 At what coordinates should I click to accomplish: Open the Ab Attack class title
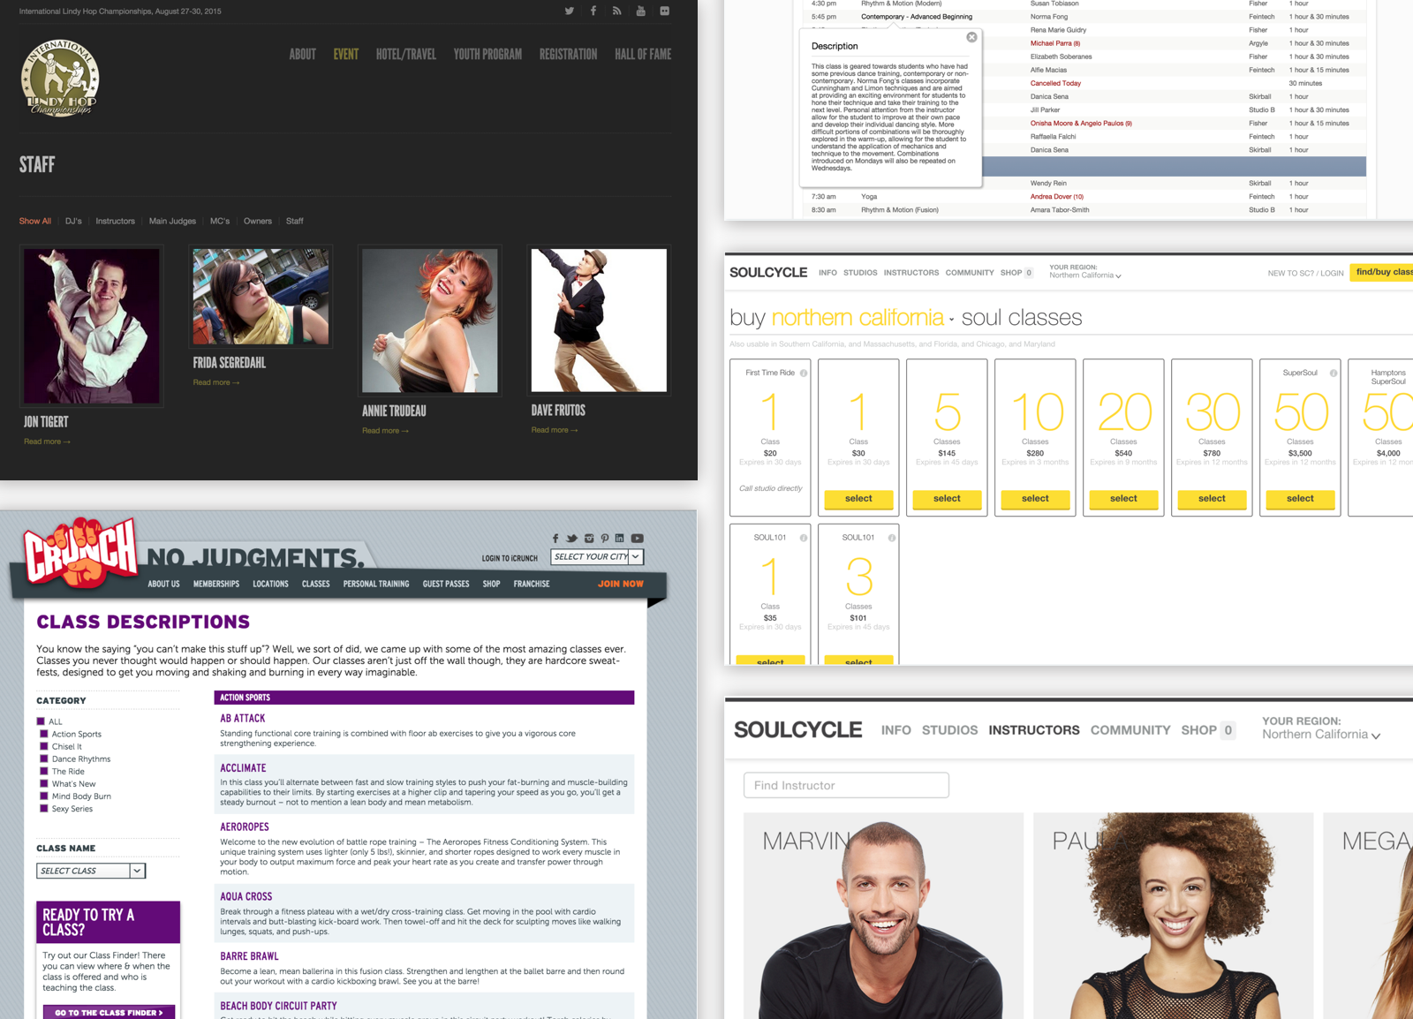(x=243, y=719)
